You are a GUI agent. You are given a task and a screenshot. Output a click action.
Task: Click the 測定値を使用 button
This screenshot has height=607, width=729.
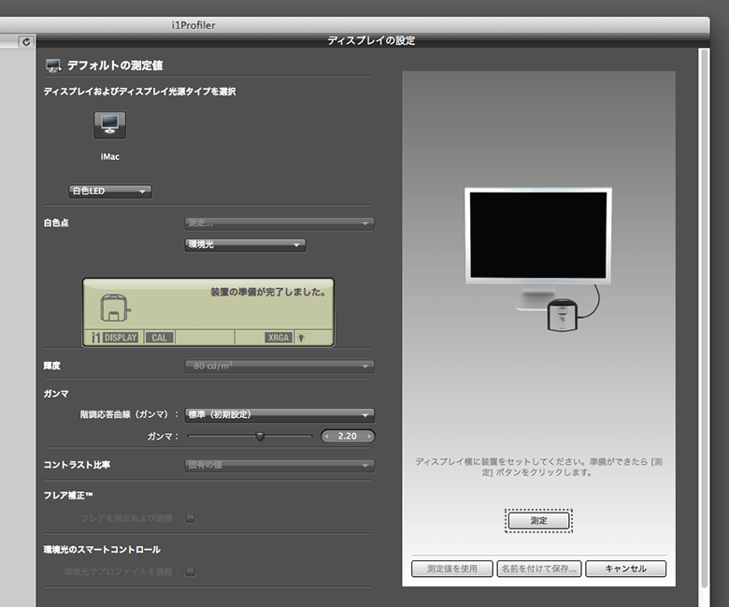pyautogui.click(x=452, y=569)
